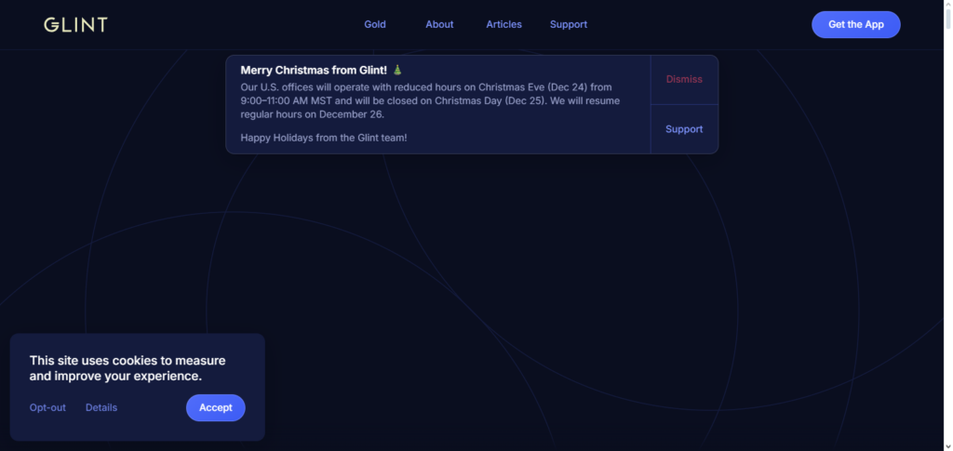Open the Gold navigation menu
This screenshot has height=451, width=953.
coord(375,24)
